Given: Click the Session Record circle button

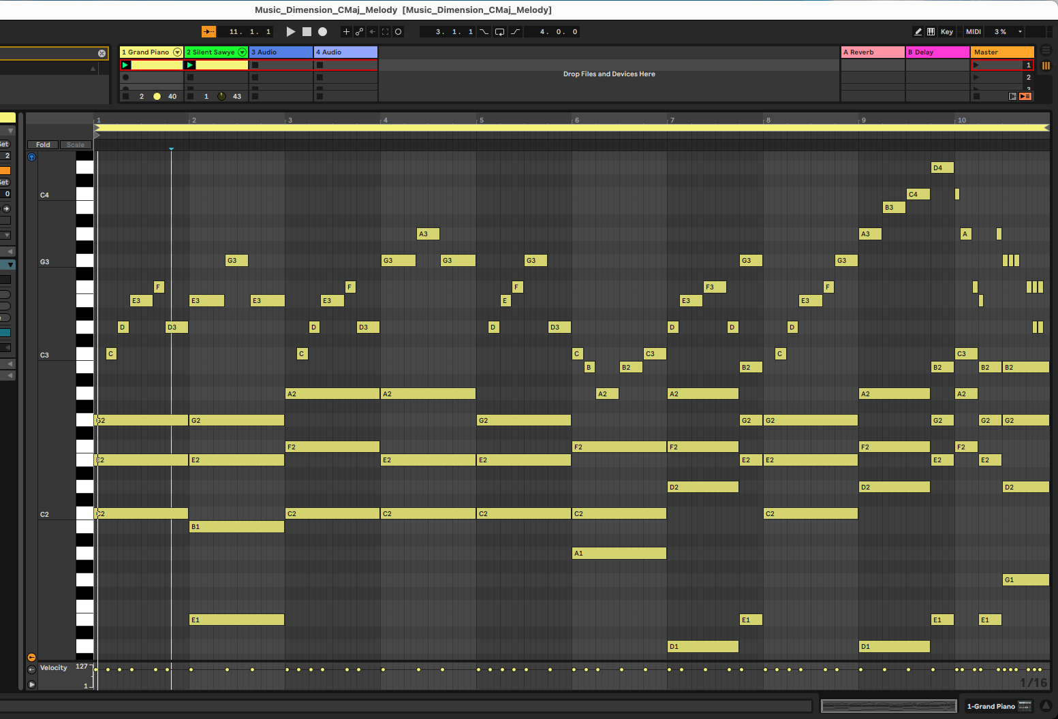Looking at the screenshot, I should pyautogui.click(x=399, y=31).
